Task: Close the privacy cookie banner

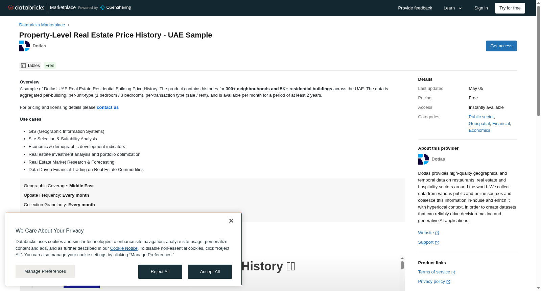Action: 231,221
